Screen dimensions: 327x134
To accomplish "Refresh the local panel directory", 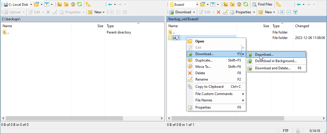I will pyautogui.click(x=79, y=4).
